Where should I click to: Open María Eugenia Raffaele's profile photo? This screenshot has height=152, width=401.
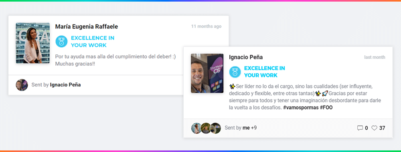click(x=33, y=43)
